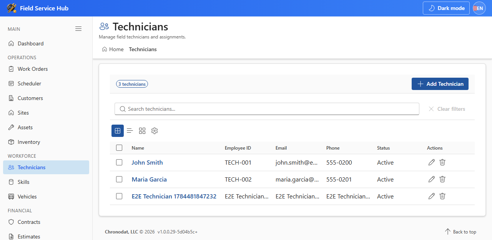Viewport: 492px width, 240px height.
Task: Open Customers section
Action: click(46, 98)
